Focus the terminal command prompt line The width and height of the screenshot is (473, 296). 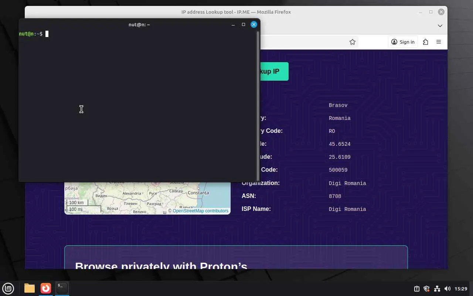(x=137, y=34)
